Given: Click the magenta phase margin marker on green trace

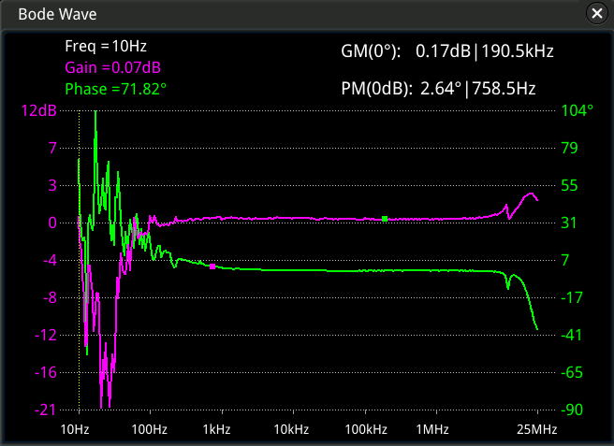Looking at the screenshot, I should 212,266.
